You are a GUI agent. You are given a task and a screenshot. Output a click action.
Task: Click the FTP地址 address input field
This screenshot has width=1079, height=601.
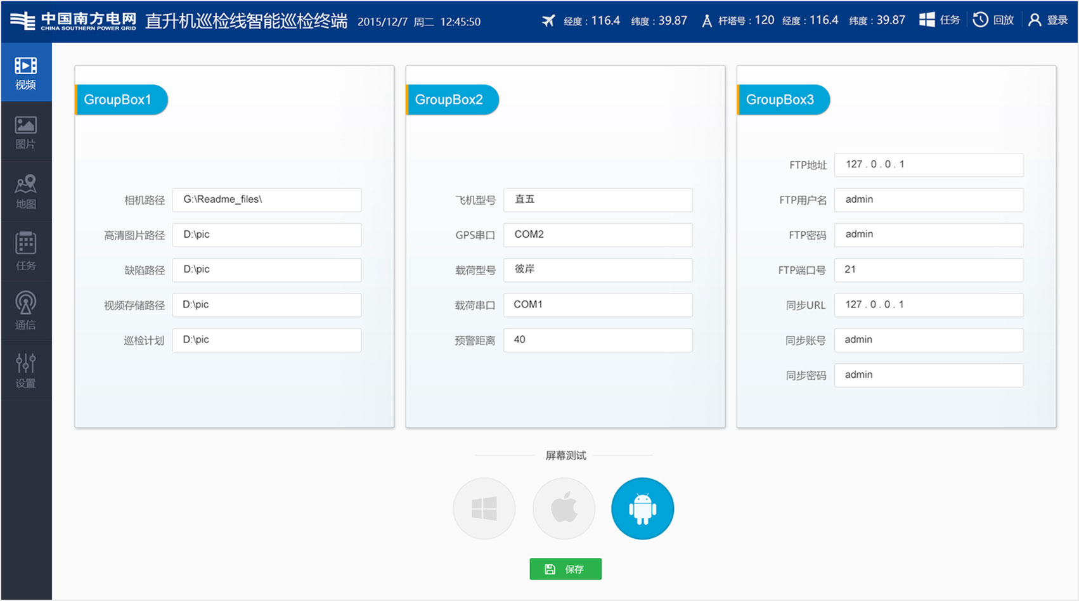[x=928, y=164]
